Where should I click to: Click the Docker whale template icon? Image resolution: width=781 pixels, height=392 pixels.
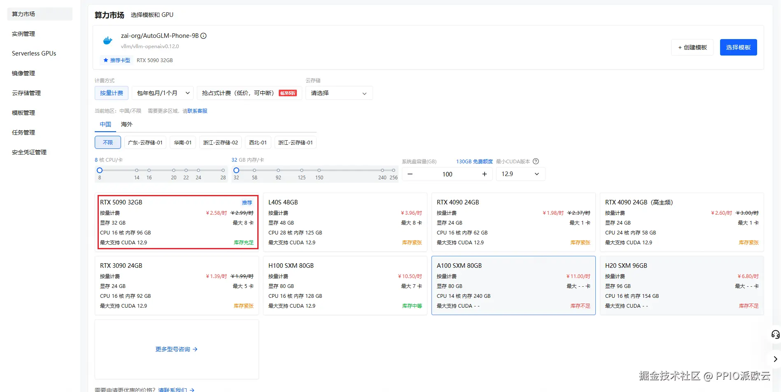click(x=108, y=40)
